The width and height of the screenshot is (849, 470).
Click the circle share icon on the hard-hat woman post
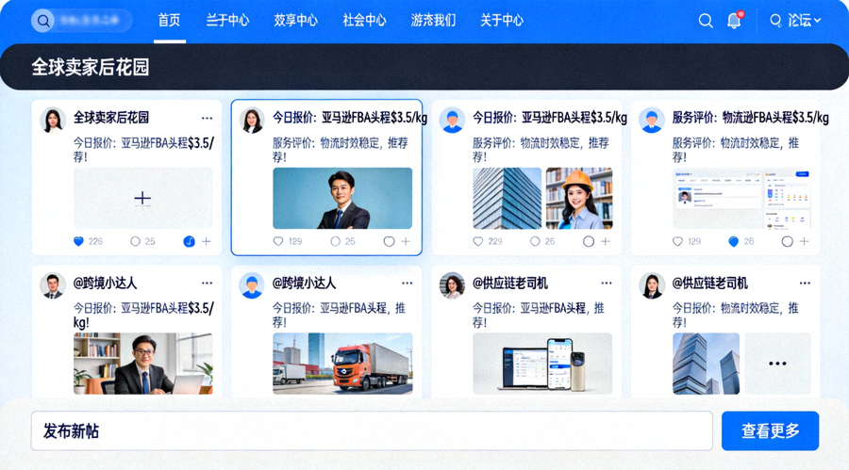(x=589, y=241)
